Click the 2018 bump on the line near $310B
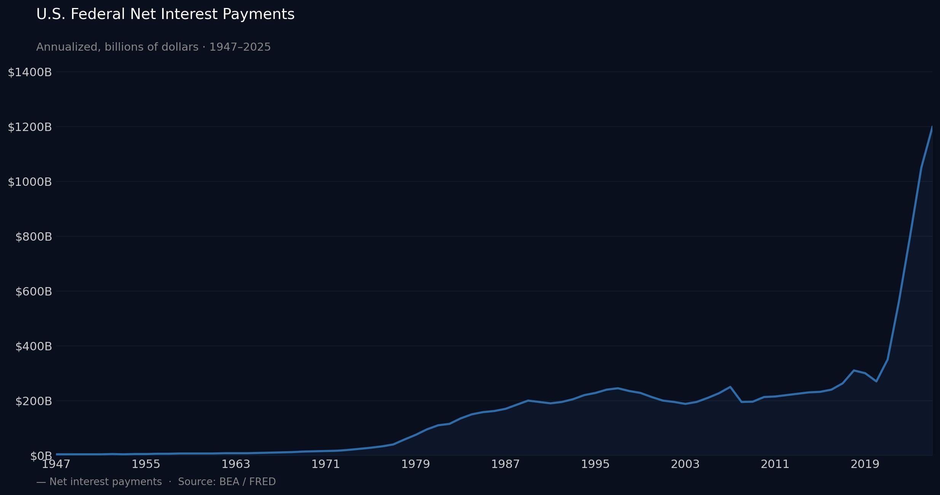The height and width of the screenshot is (495, 940). (854, 370)
